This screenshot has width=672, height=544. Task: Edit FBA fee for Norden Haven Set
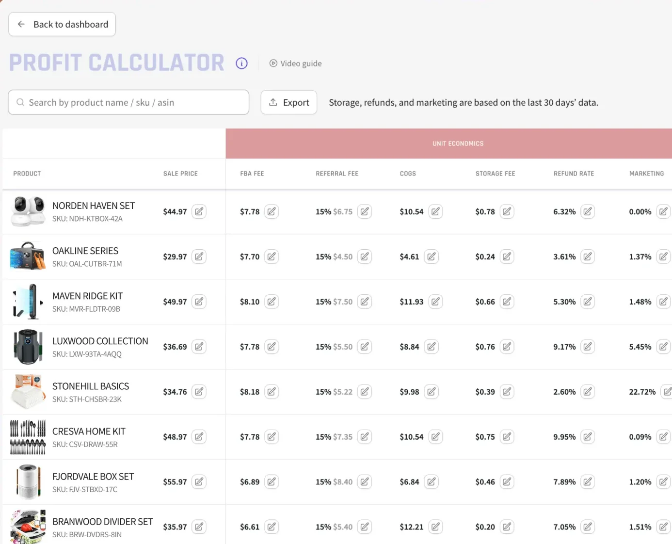272,211
